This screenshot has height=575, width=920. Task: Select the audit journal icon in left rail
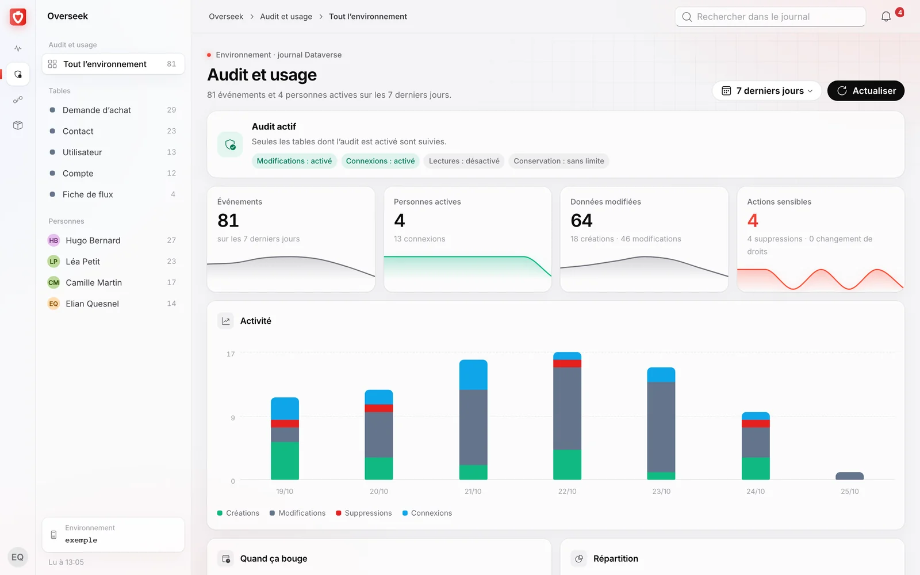(18, 74)
